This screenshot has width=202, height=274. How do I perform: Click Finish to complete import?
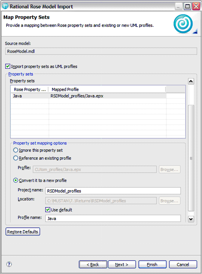[152, 265]
